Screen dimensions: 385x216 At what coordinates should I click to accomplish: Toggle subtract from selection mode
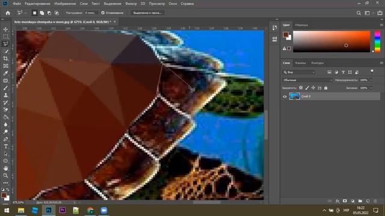[49, 13]
